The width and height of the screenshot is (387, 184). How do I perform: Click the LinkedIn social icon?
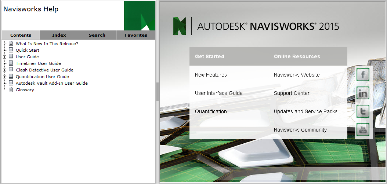(363, 93)
